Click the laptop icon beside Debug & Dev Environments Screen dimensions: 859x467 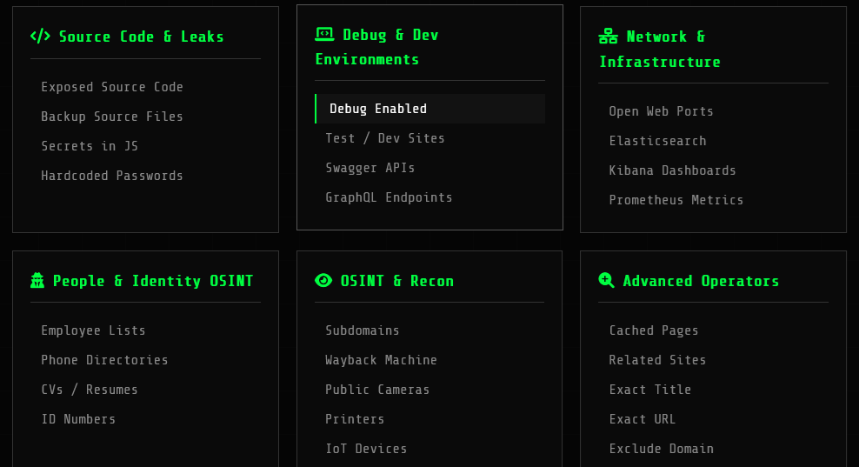324,35
